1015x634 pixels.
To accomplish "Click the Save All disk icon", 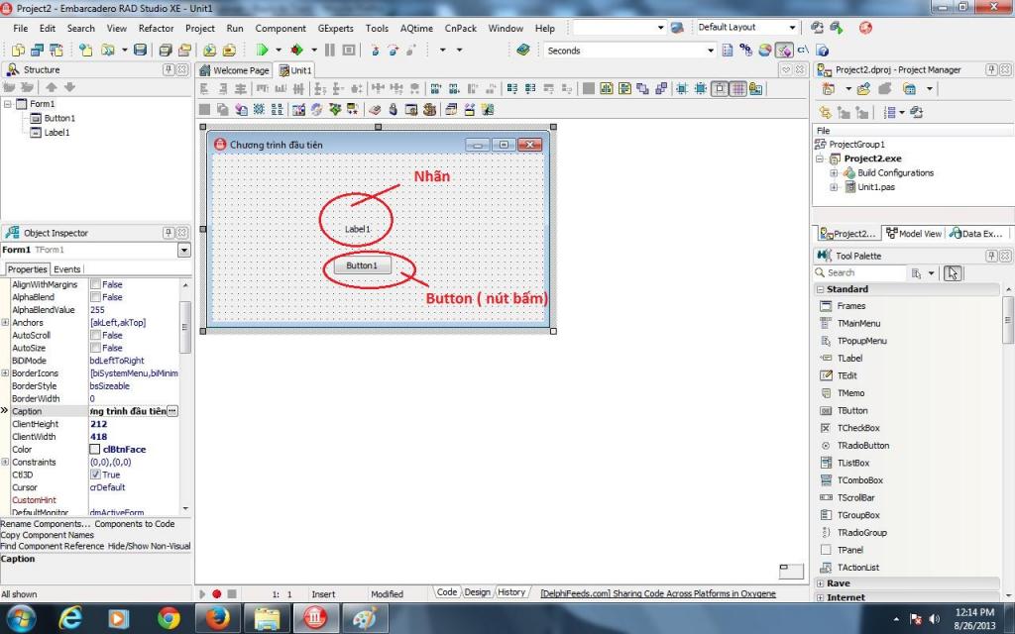I will [x=166, y=50].
